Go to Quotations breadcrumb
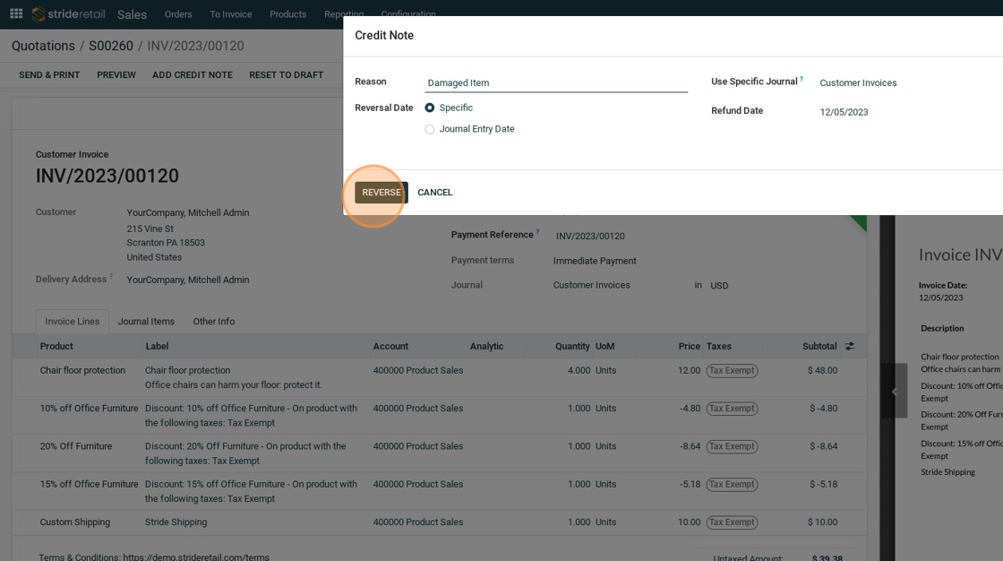Screen dimensions: 1003x561 (43, 46)
